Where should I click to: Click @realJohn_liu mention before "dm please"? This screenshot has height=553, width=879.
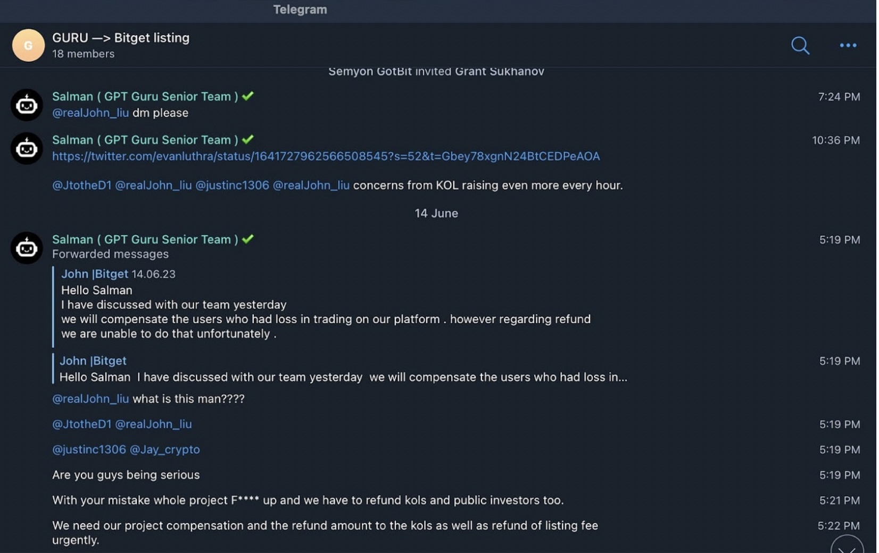[90, 113]
